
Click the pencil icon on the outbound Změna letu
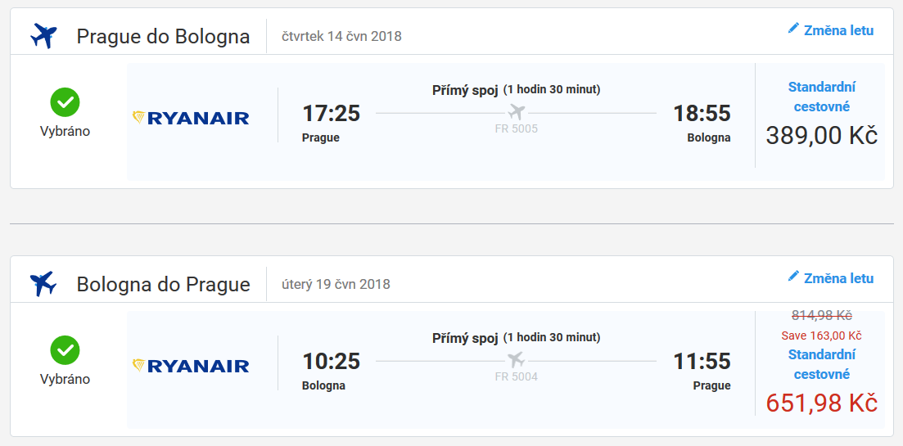click(x=793, y=28)
